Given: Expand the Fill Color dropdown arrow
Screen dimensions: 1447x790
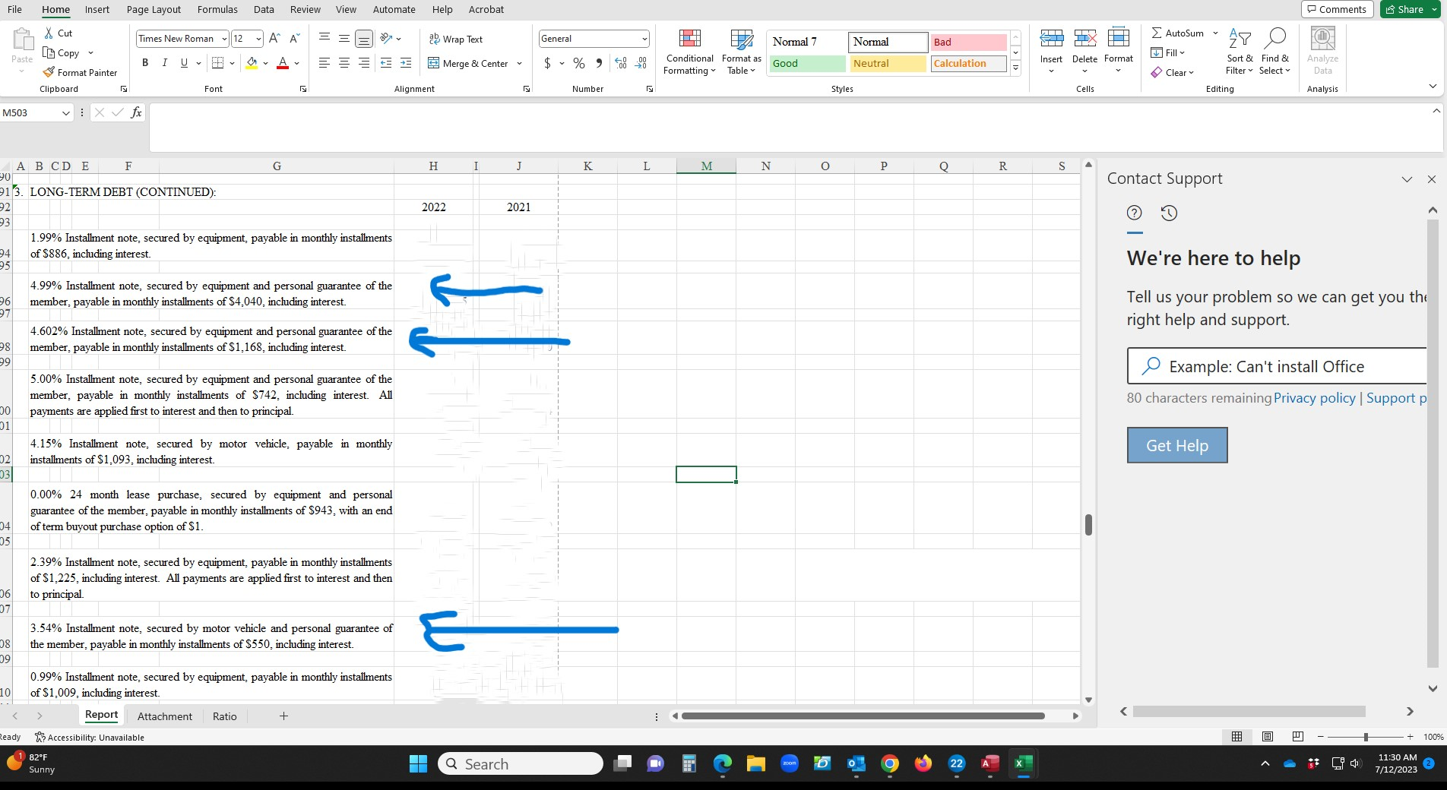Looking at the screenshot, I should 267,65.
